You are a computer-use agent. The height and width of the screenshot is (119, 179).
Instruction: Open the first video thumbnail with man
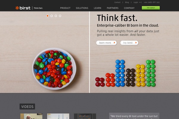31,116
